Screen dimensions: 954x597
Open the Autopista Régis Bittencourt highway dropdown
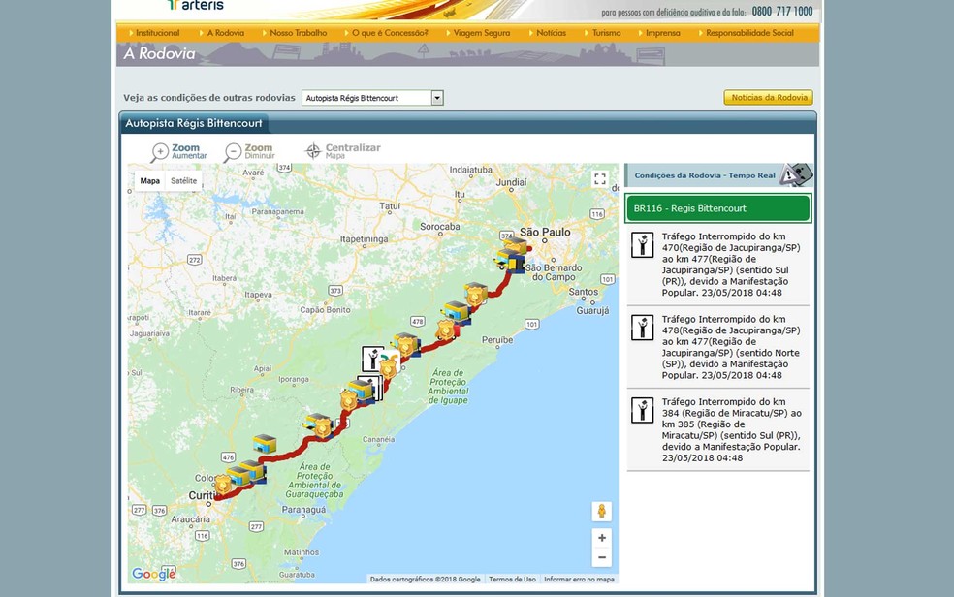pyautogui.click(x=372, y=98)
